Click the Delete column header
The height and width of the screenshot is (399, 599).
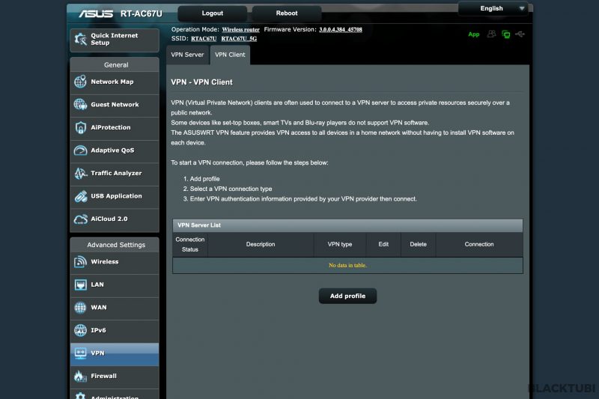(419, 244)
